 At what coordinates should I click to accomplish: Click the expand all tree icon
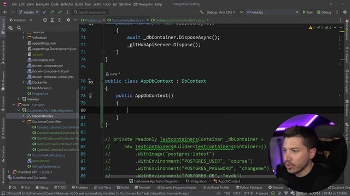(x=52, y=20)
